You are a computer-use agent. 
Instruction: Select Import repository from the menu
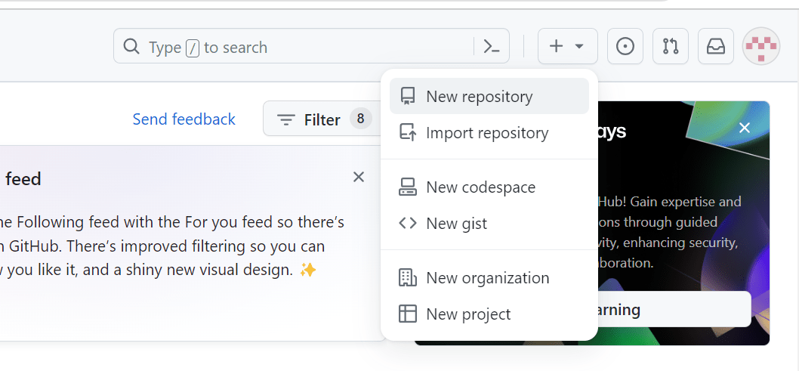pos(489,133)
